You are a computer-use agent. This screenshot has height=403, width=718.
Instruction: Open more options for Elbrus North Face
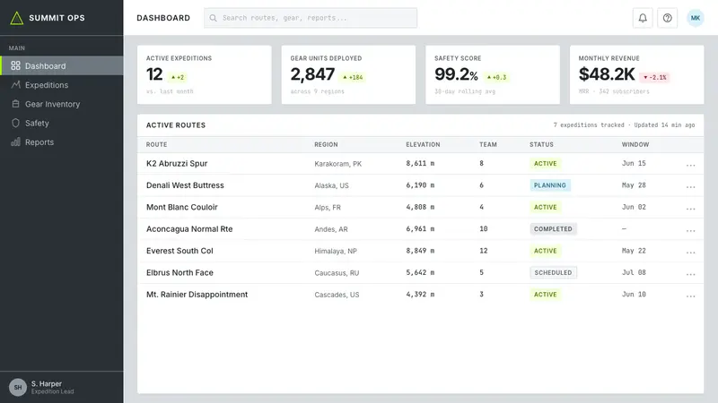click(x=690, y=273)
